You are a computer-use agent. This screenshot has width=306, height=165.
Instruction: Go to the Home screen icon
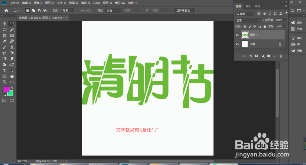pos(6,10)
